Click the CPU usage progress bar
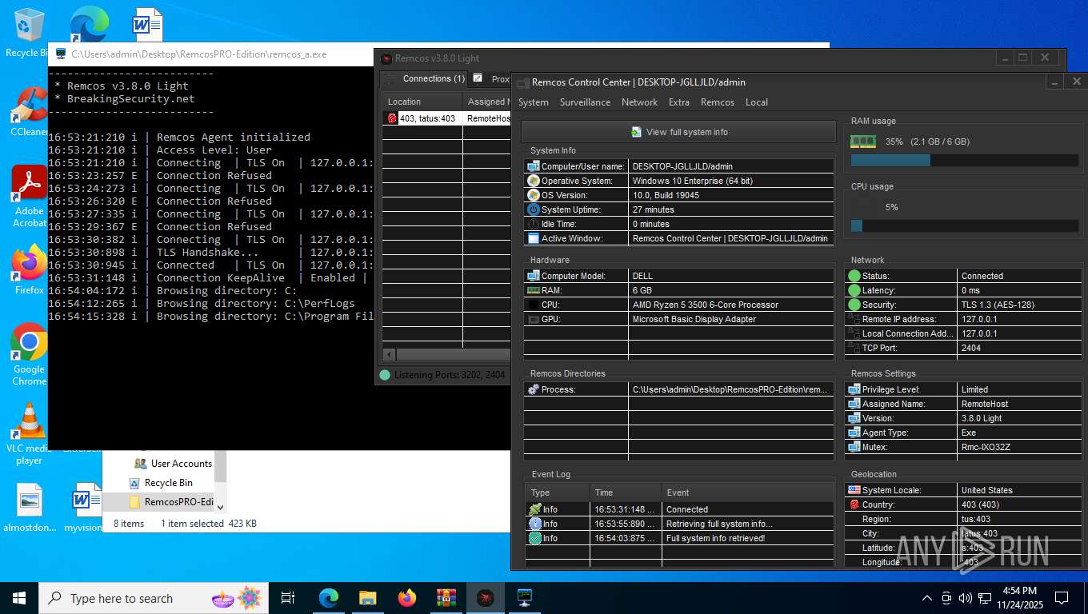This screenshot has height=614, width=1088. coord(965,226)
